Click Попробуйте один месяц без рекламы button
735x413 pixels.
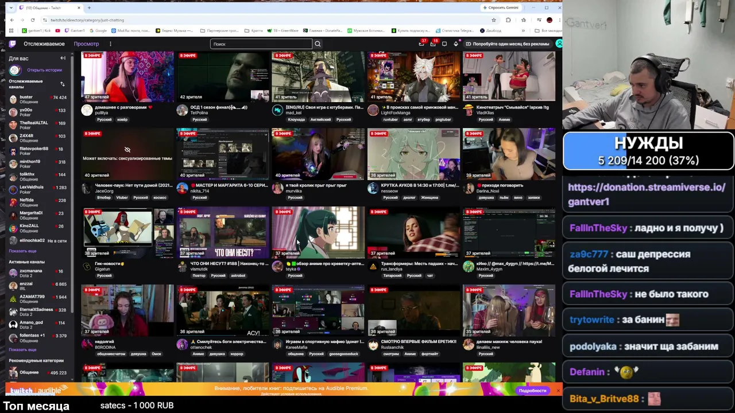pyautogui.click(x=507, y=44)
